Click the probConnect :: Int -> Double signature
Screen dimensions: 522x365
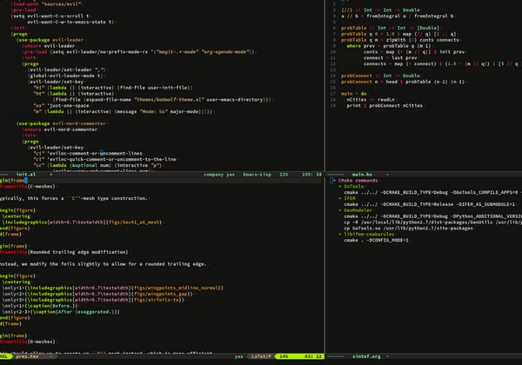point(380,76)
